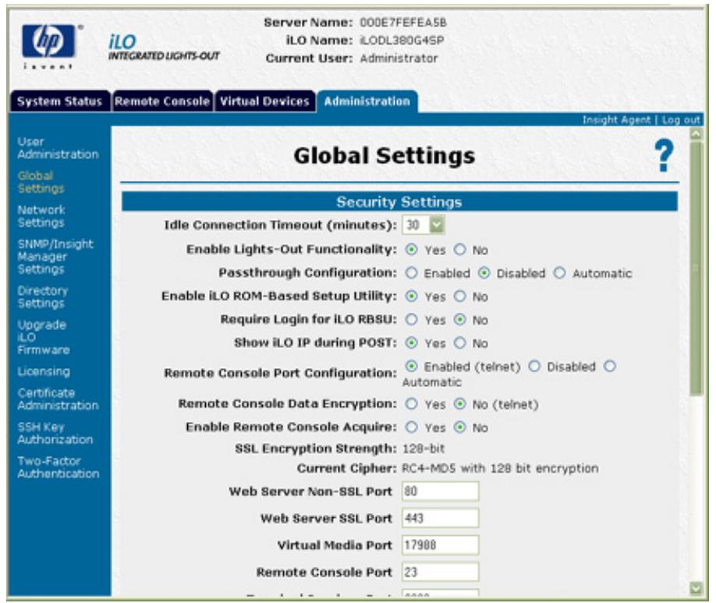The image size is (716, 603).
Task: Set Show iLO IP during POST to No
Action: (460, 342)
